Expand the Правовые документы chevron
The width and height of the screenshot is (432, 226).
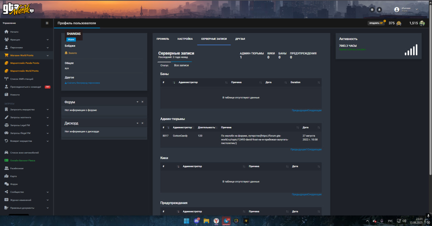[x=48, y=208]
